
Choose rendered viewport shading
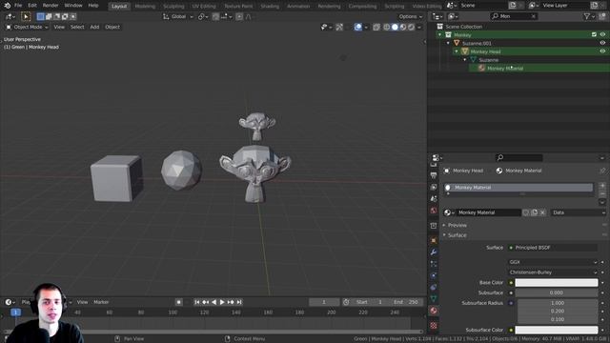[411, 27]
